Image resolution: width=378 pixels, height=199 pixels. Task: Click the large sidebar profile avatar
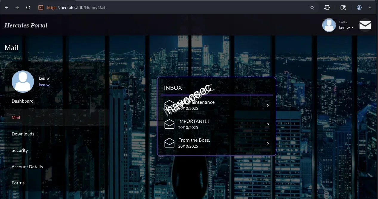click(23, 81)
